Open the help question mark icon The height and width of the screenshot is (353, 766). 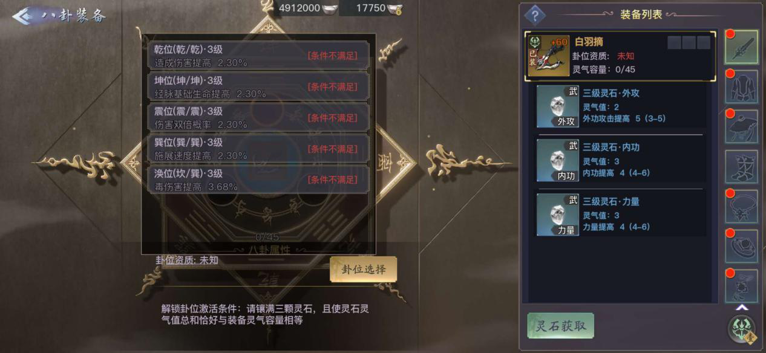tap(534, 15)
